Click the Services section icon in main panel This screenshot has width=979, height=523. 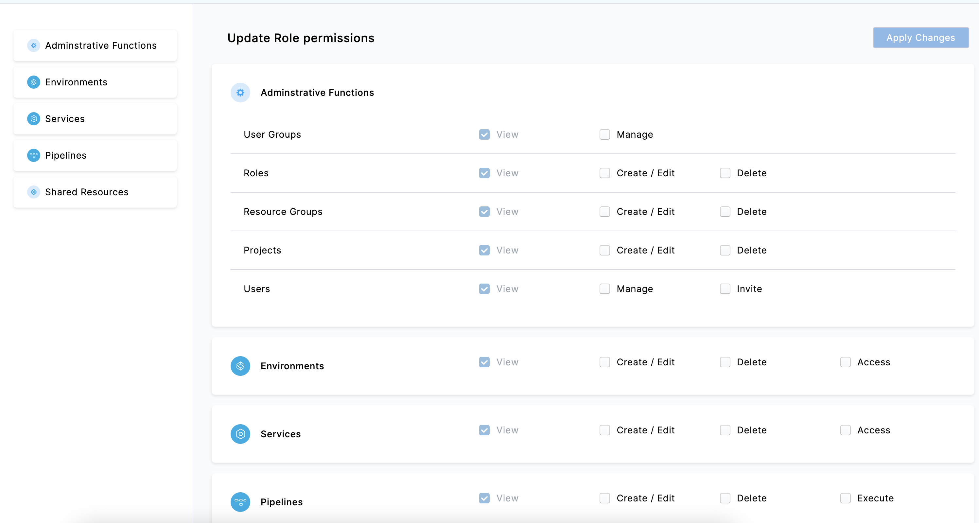[240, 434]
